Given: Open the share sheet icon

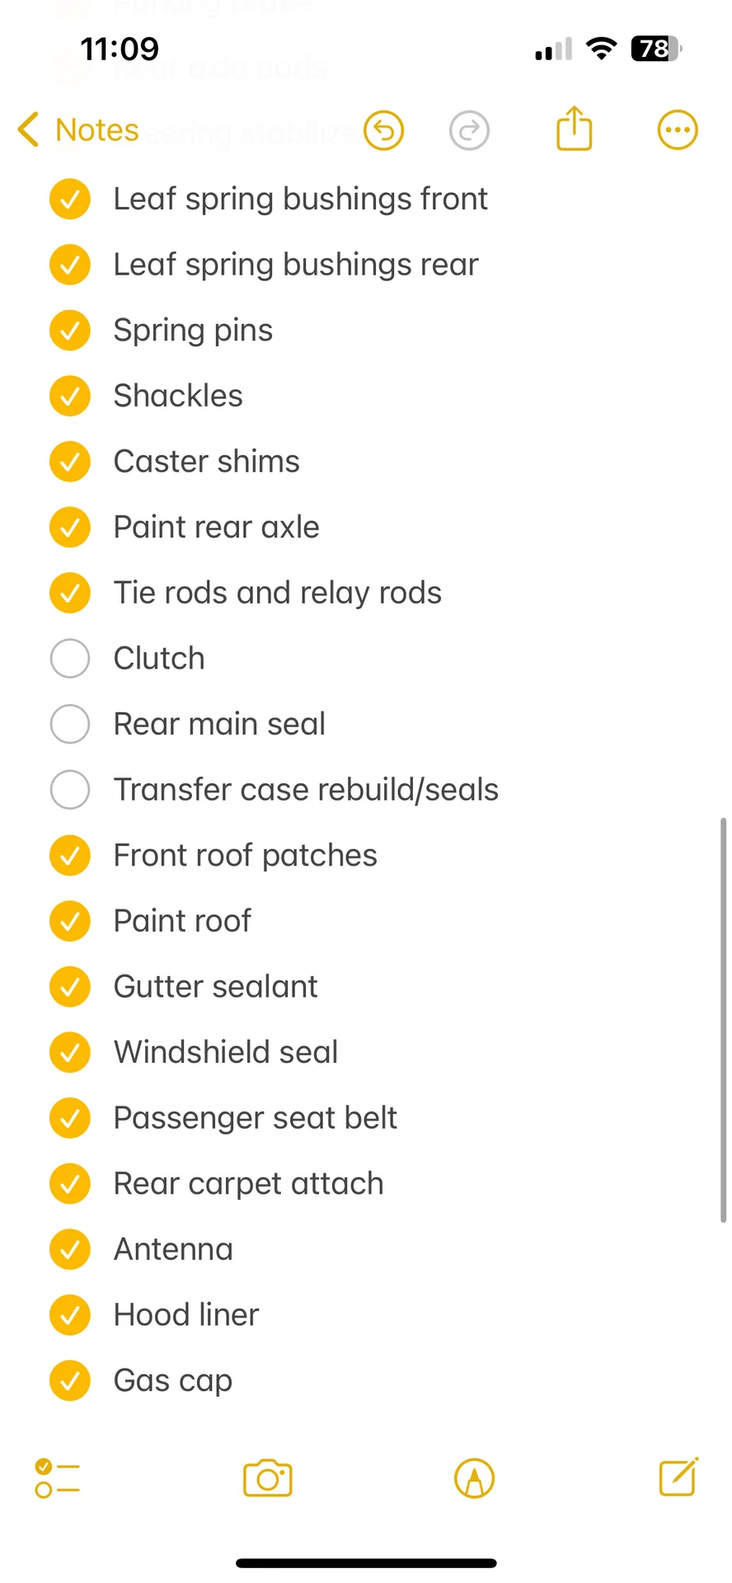Looking at the screenshot, I should pos(575,129).
